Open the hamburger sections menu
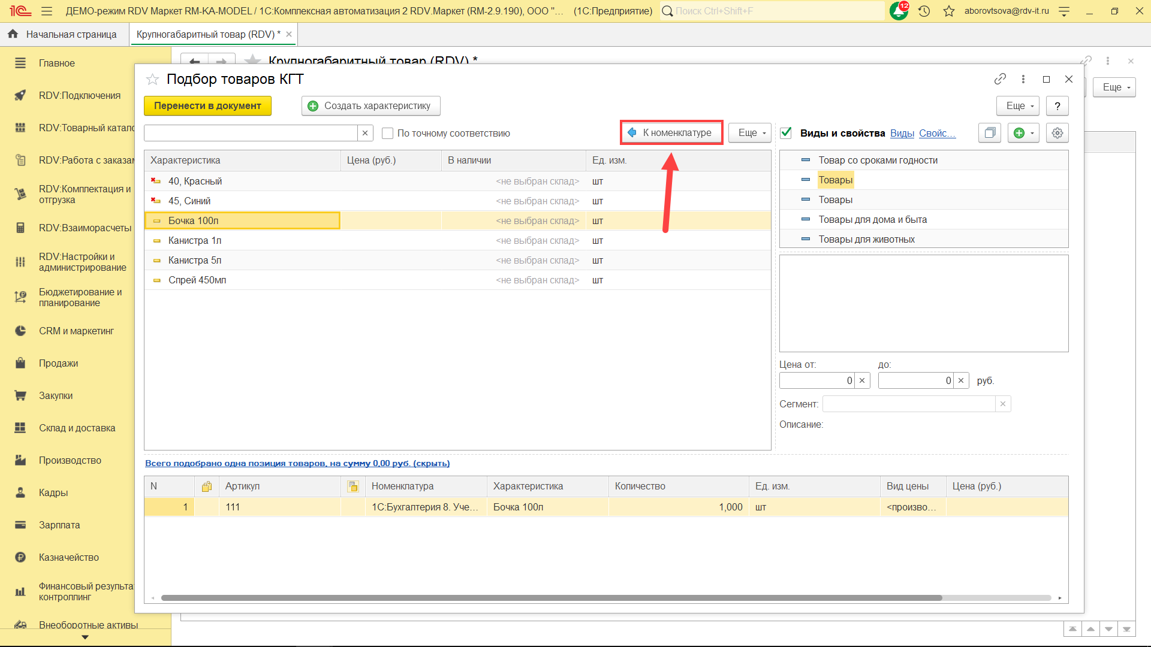Screen dimensions: 1151x647 point(47,11)
